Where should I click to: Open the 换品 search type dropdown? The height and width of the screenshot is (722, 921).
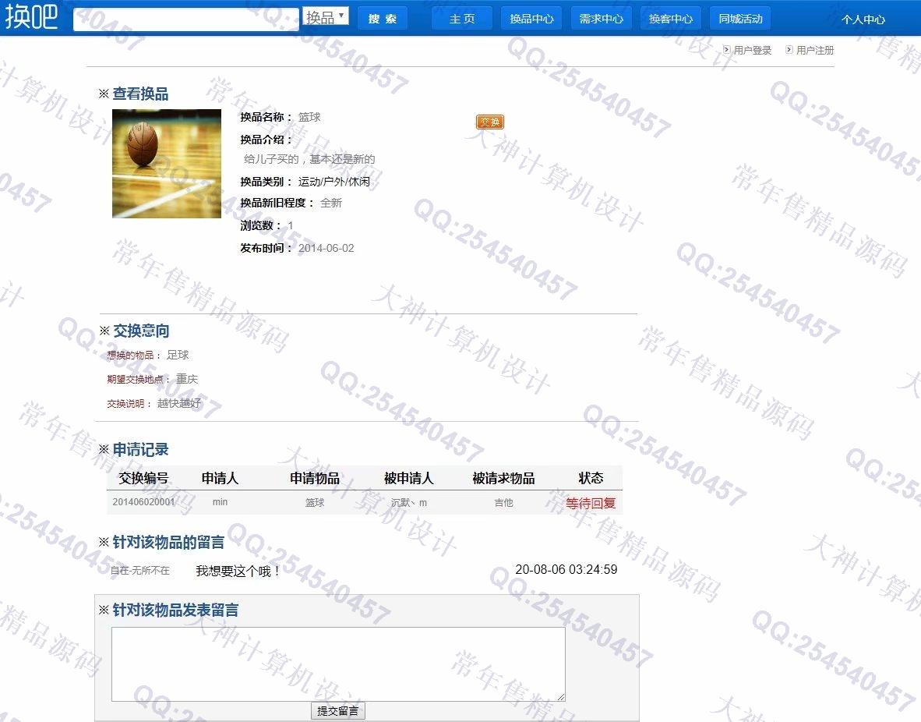point(326,16)
